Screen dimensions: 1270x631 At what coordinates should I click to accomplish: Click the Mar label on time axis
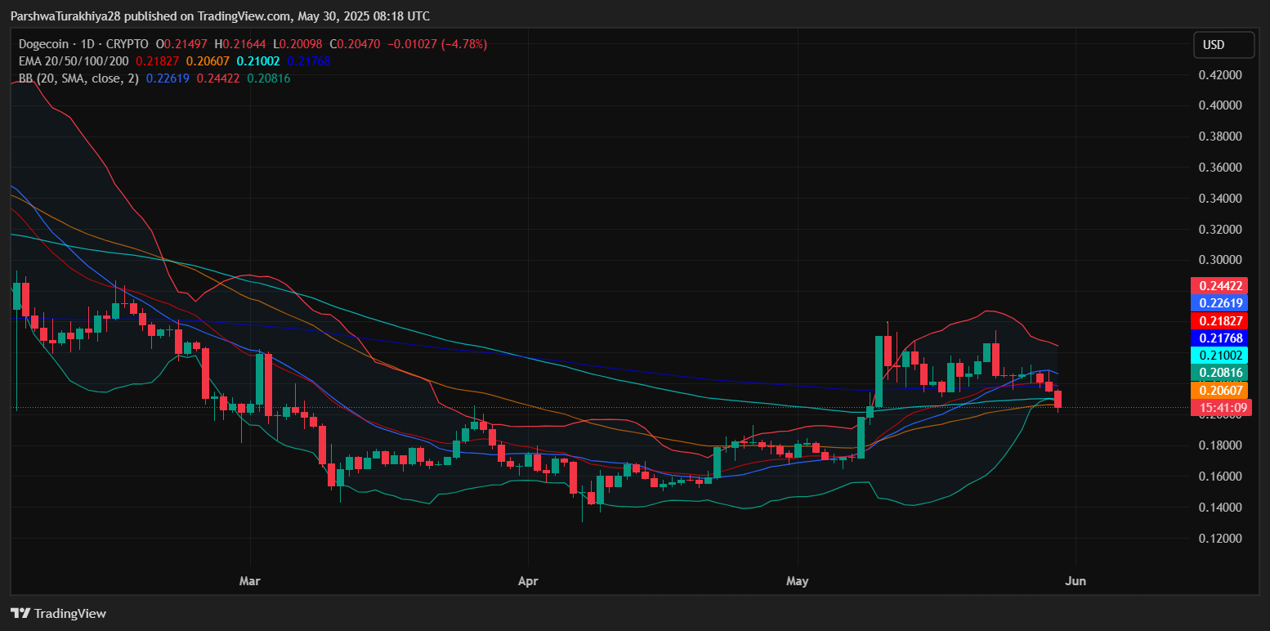point(249,581)
